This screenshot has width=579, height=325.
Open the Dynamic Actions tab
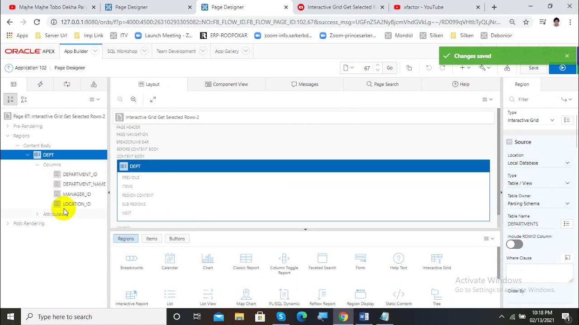pos(40,84)
